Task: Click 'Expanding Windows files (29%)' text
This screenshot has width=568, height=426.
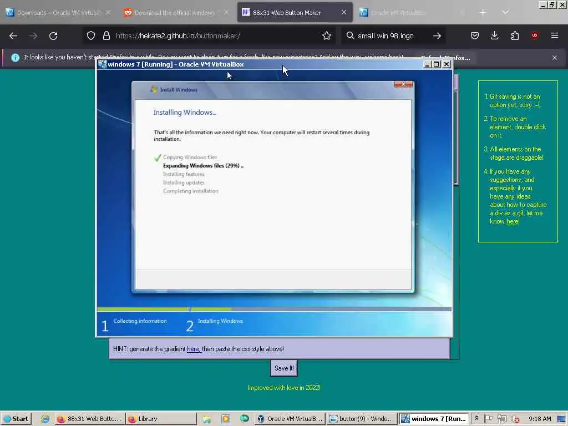Action: (x=203, y=165)
